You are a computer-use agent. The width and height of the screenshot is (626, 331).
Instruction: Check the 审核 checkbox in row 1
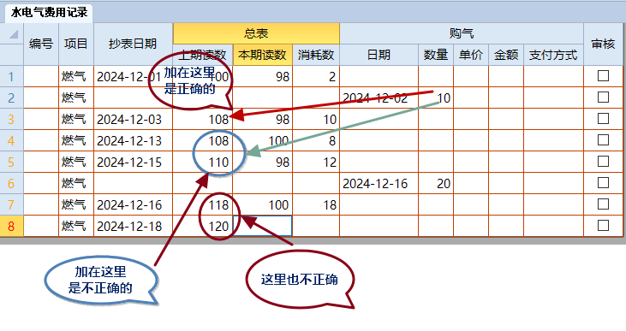[603, 76]
